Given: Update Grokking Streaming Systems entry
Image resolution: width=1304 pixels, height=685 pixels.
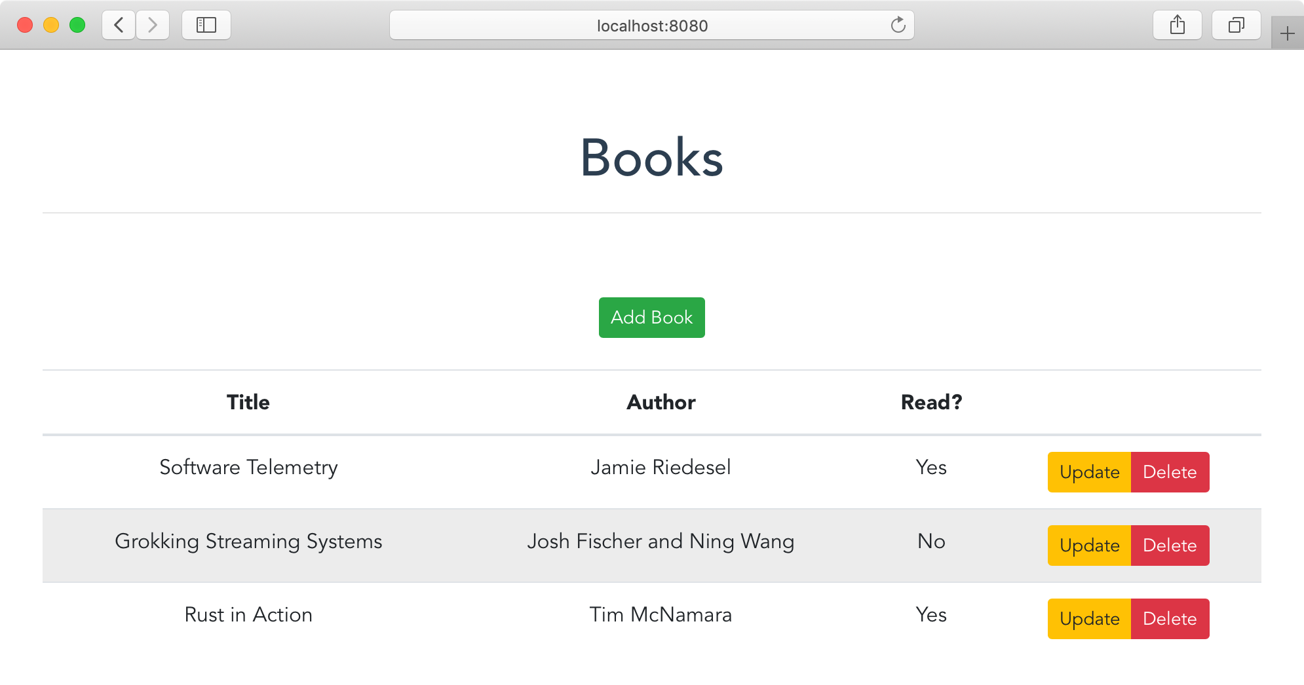Looking at the screenshot, I should click(x=1089, y=546).
